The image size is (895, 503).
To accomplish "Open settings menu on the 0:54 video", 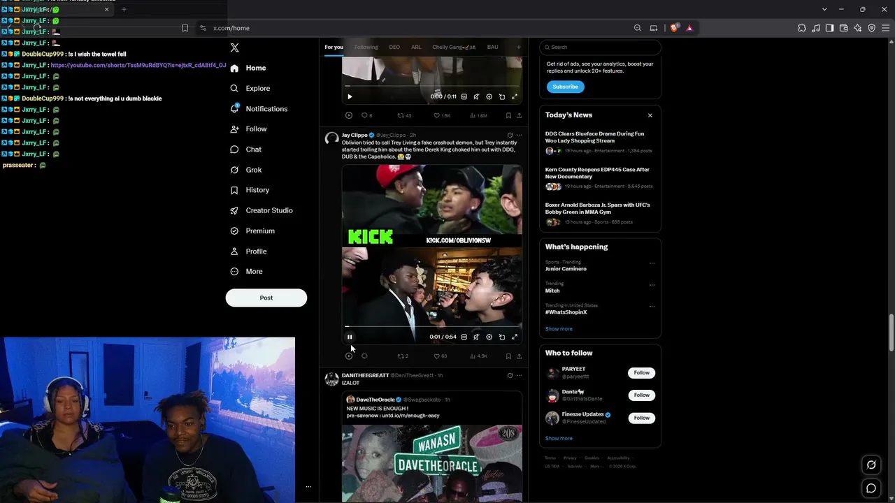I will point(489,337).
